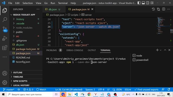Open the Help menu
173x97 pixels.
click(x=73, y=3)
